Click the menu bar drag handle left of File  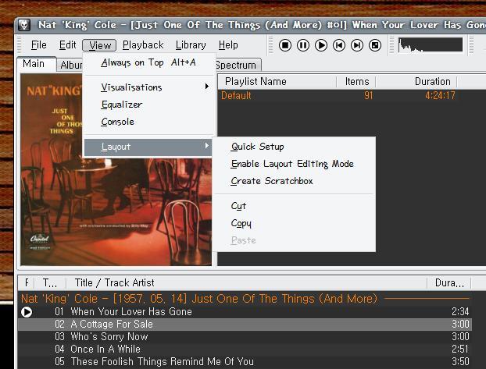coord(20,45)
